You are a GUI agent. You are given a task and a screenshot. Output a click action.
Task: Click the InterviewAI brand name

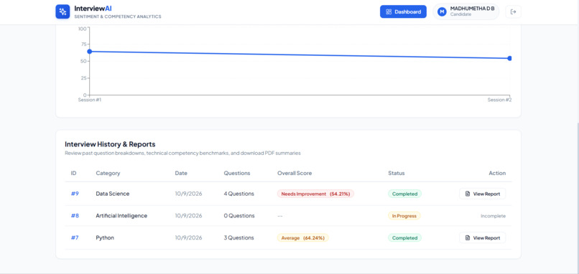coord(93,9)
